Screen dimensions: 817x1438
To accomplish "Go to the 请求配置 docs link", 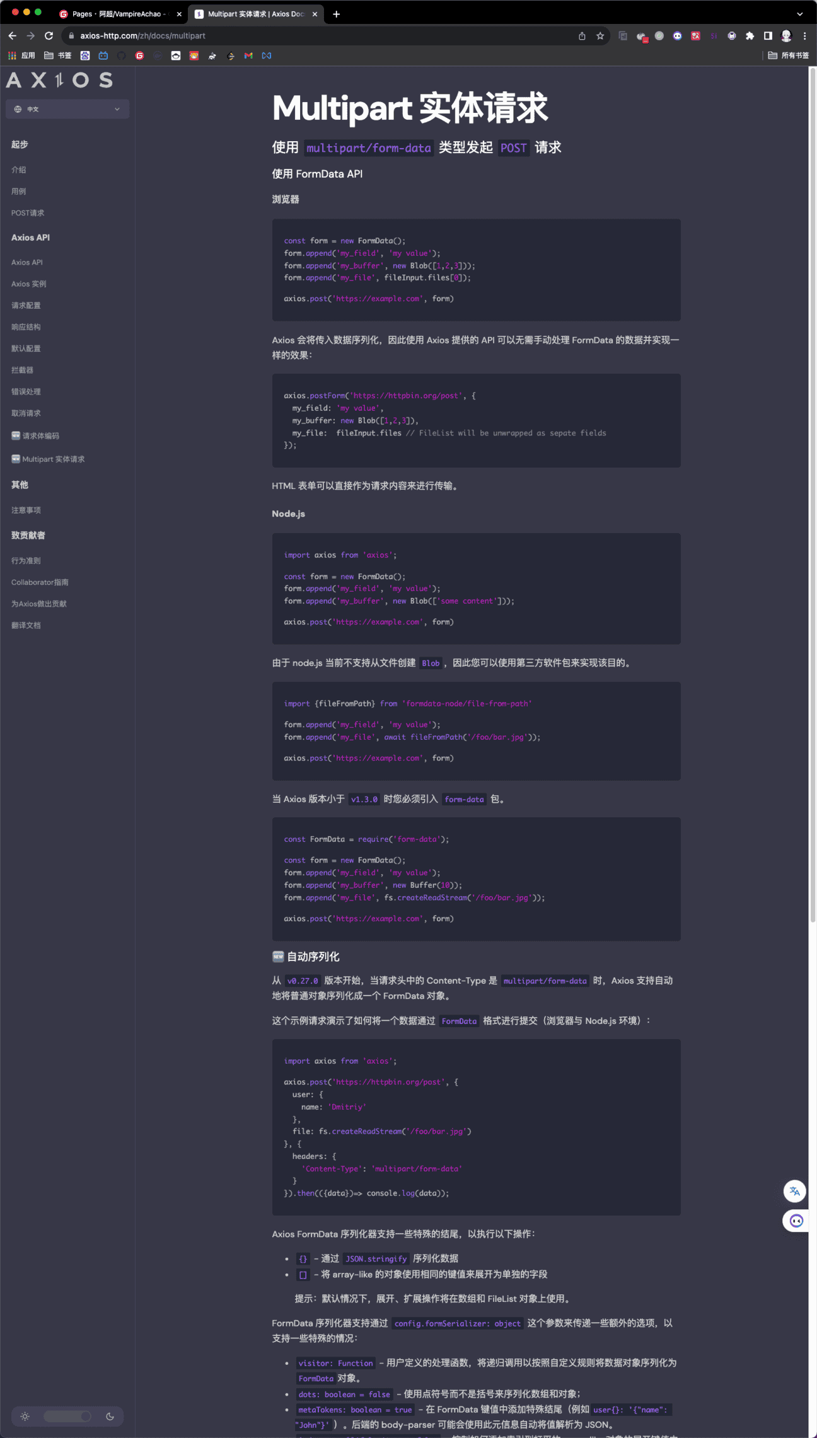I will click(x=26, y=306).
